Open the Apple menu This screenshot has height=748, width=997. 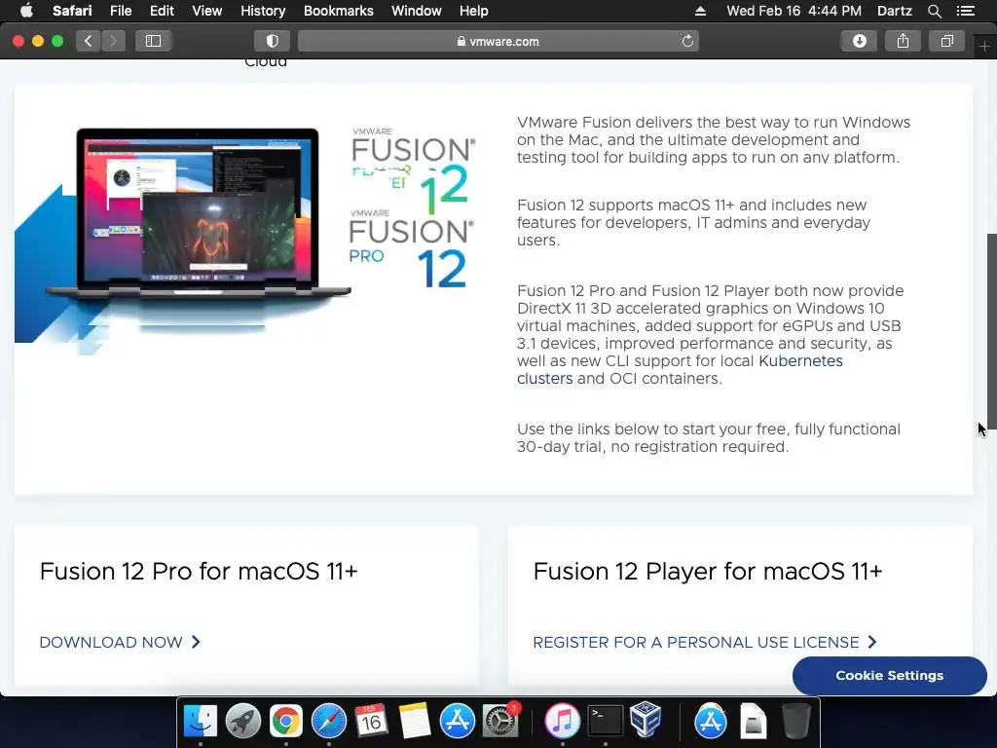pos(26,11)
